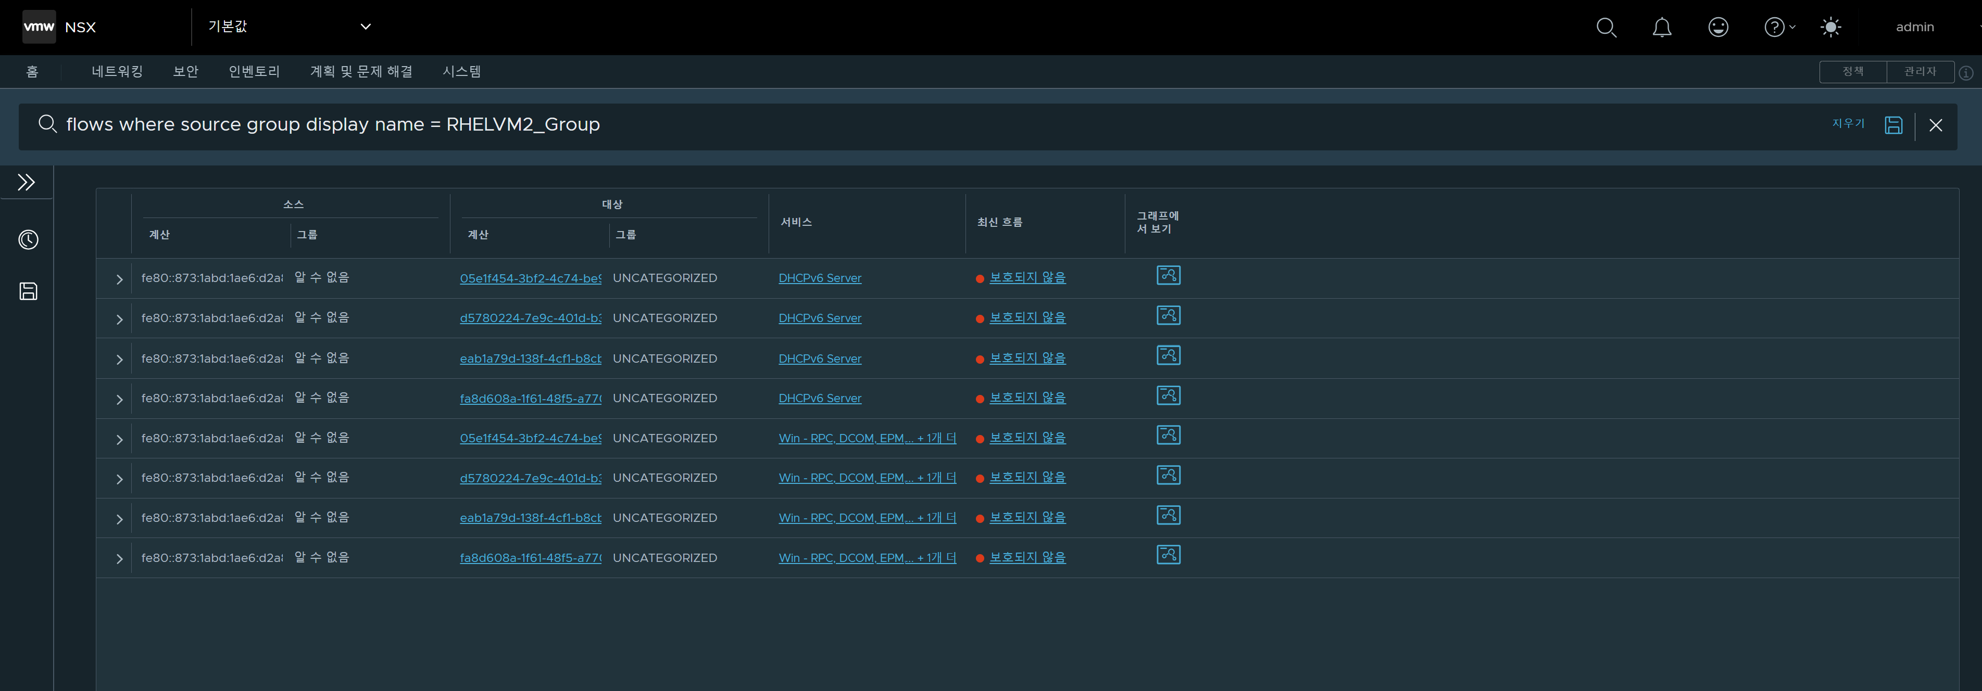This screenshot has width=1982, height=691.
Task: Click the 최신 흐름 column header
Action: [999, 222]
